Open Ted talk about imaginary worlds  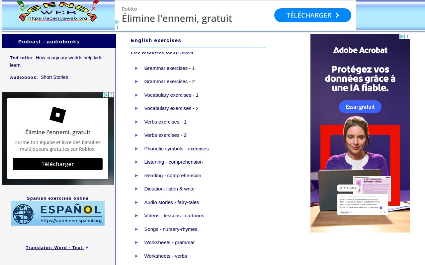56,61
